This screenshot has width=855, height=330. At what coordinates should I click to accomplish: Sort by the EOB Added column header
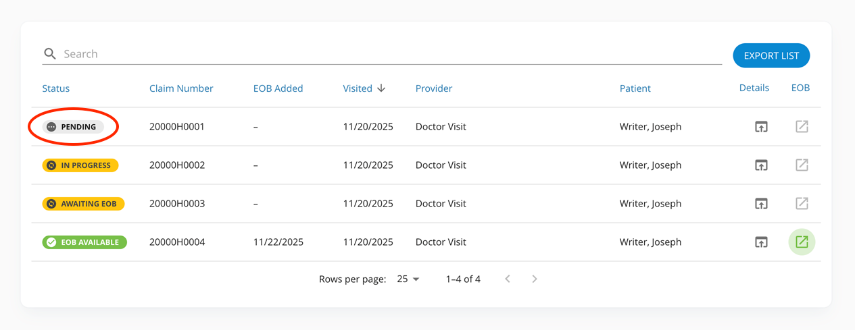[x=278, y=88]
